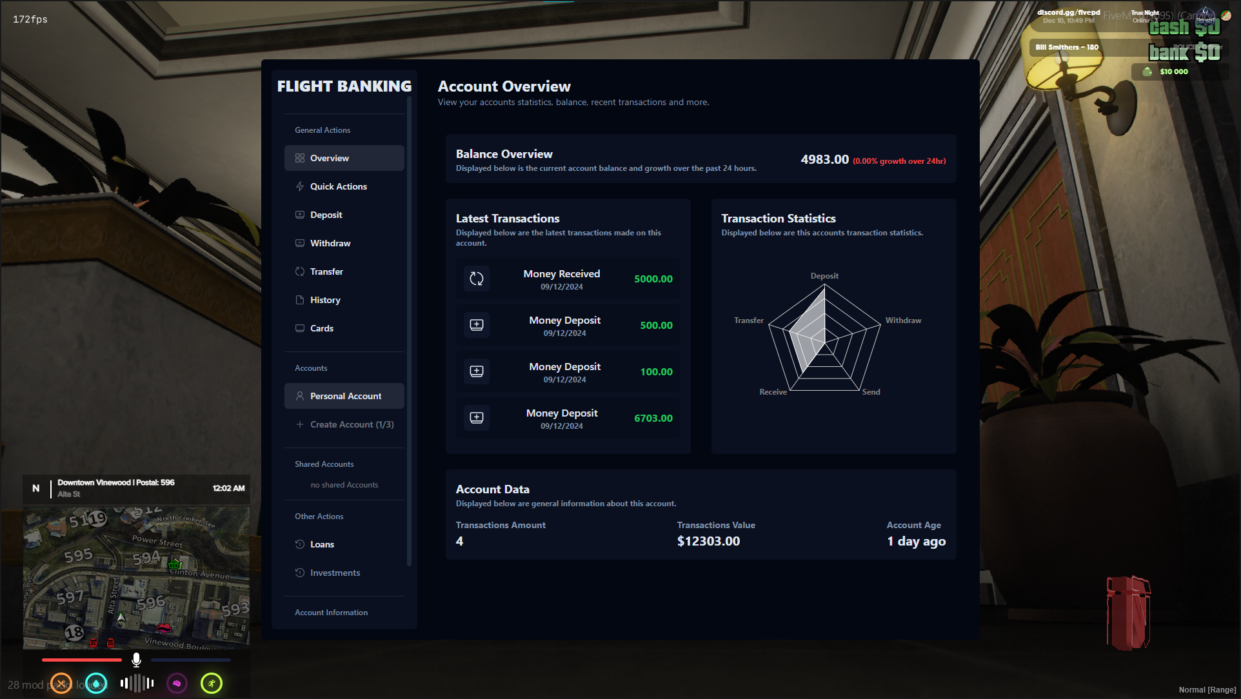The width and height of the screenshot is (1241, 699).
Task: Go to the Transfer section
Action: (326, 271)
